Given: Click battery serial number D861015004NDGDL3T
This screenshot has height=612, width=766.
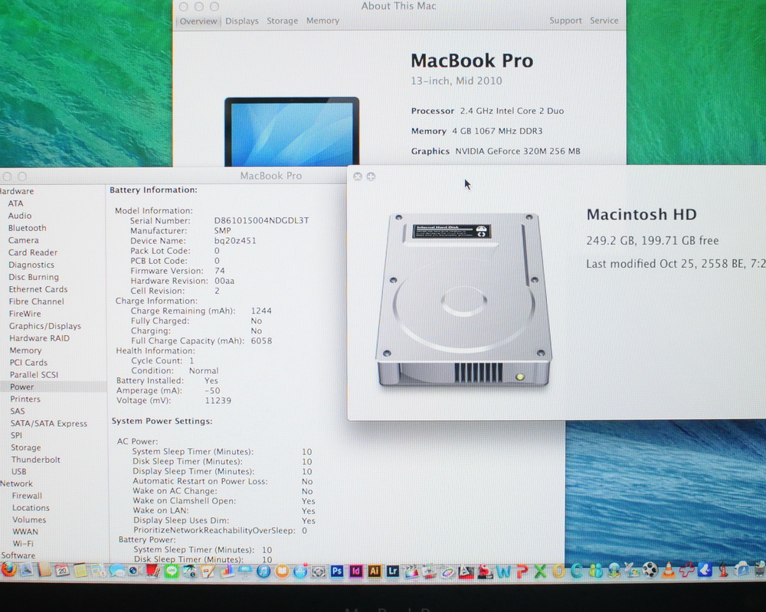Looking at the screenshot, I should (261, 220).
